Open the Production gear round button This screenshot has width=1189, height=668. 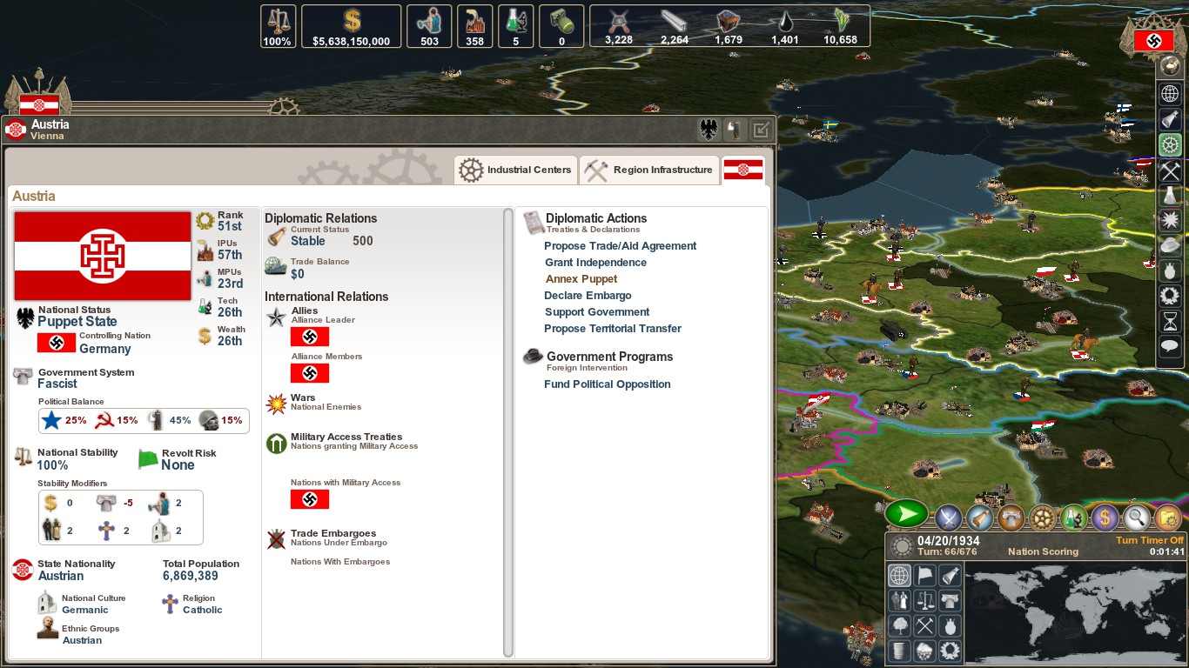pos(1042,518)
